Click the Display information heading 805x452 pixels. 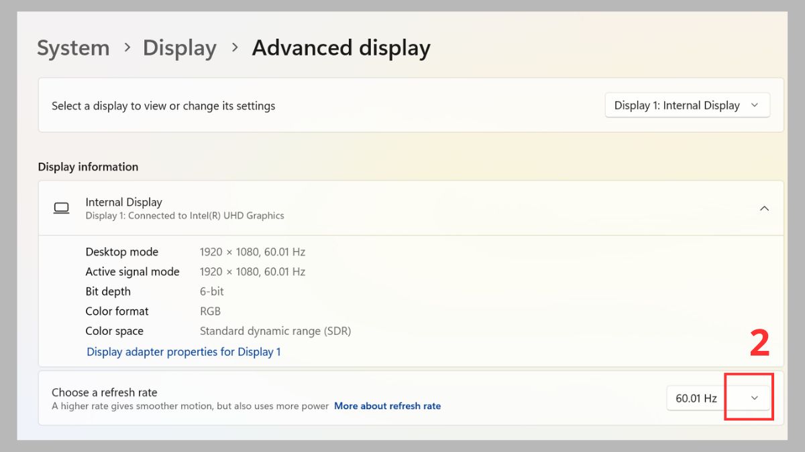pyautogui.click(x=88, y=167)
